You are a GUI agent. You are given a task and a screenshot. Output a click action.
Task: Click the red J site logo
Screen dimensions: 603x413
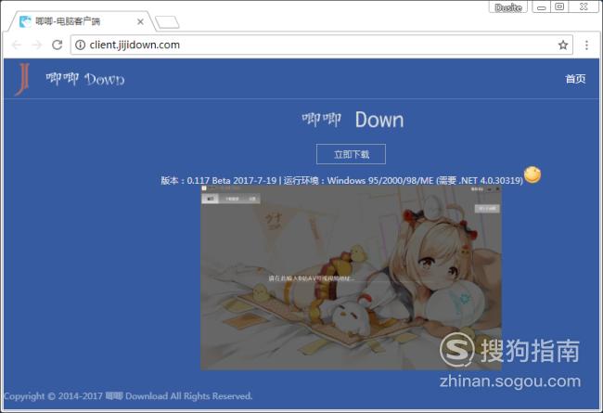click(x=22, y=79)
